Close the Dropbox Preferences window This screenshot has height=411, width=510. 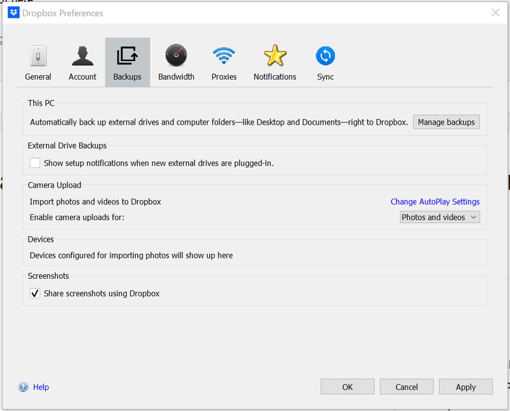point(495,13)
